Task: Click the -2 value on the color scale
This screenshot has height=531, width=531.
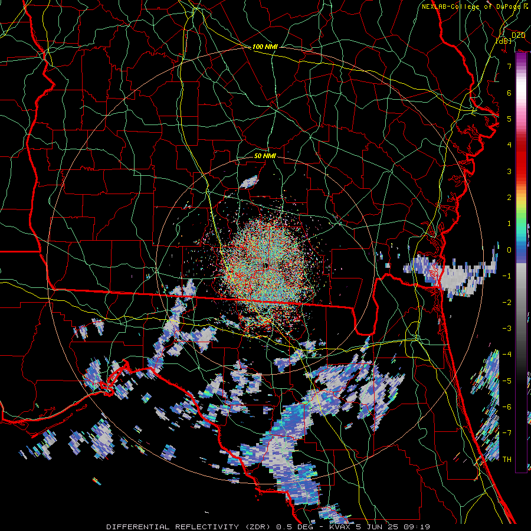Action: (x=507, y=303)
